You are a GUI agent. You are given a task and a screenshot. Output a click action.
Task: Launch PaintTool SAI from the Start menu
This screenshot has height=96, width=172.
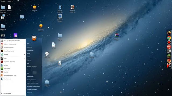(x=13, y=69)
